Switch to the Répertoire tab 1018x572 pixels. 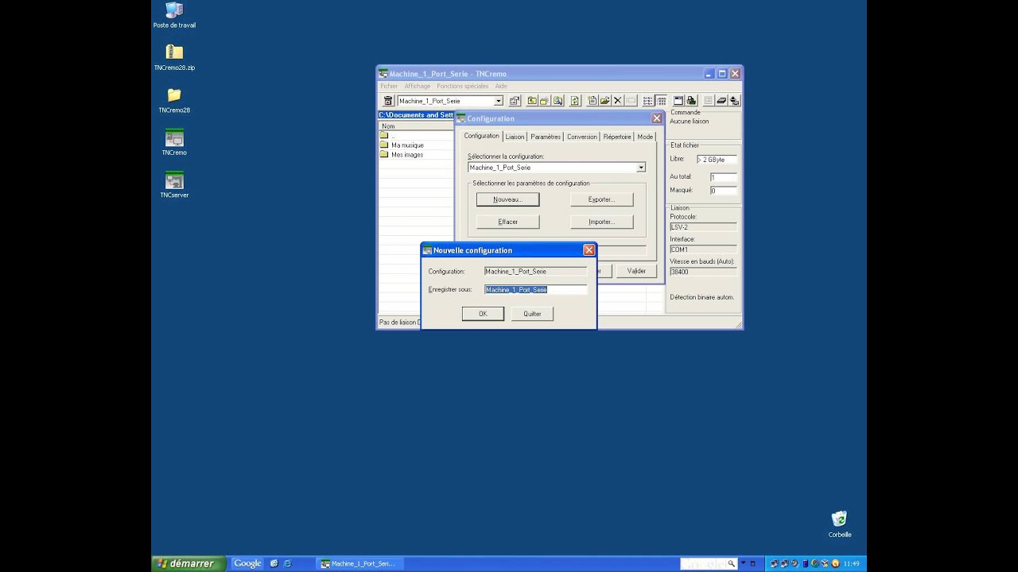point(617,137)
